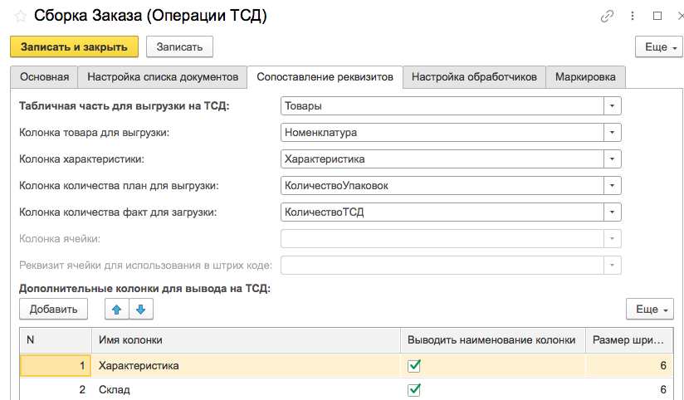Expand 'Колонка количества факт' dropdown arrow
The height and width of the screenshot is (400, 684).
tap(613, 212)
